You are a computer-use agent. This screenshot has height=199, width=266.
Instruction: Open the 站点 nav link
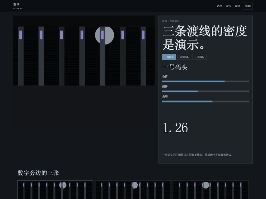pos(219,6)
